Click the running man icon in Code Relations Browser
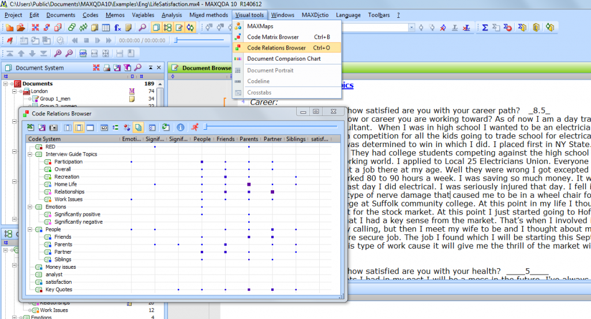The image size is (591, 319). (x=195, y=127)
